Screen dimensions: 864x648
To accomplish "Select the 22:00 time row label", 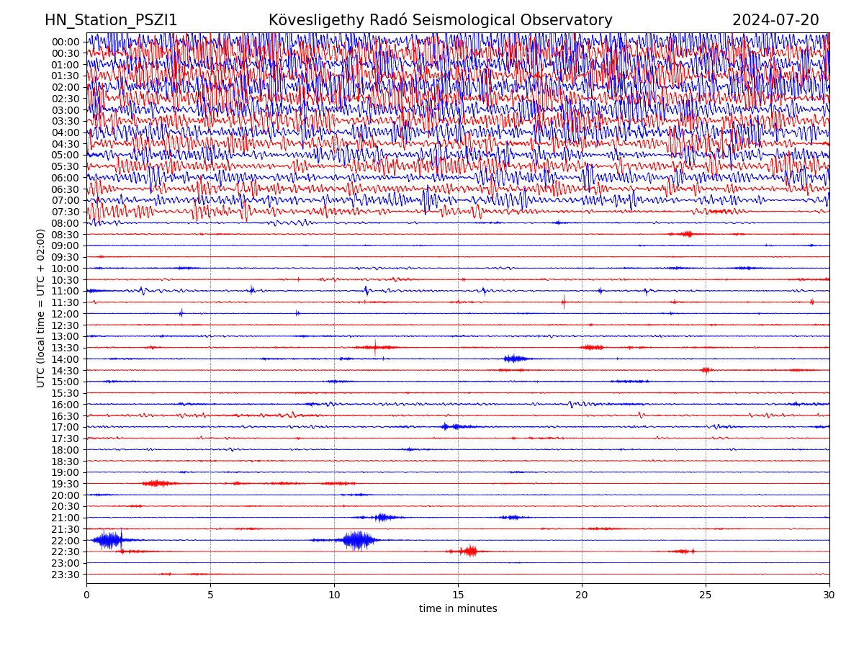I will pos(65,541).
